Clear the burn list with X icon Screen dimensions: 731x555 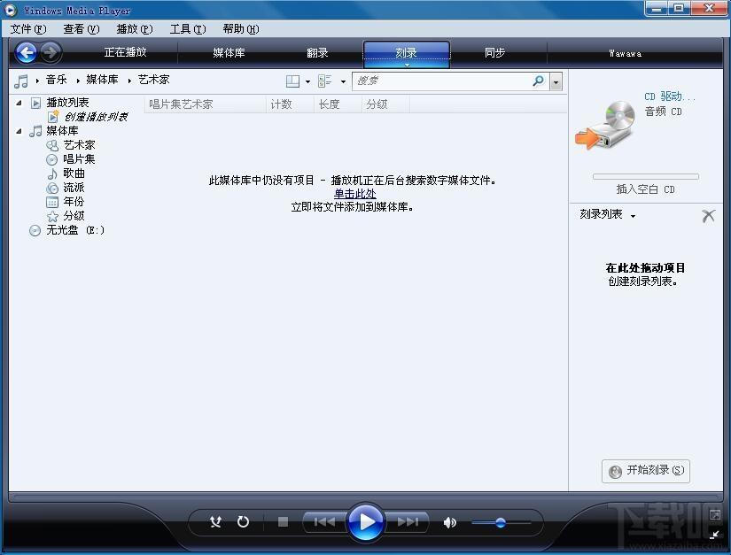[x=708, y=216]
